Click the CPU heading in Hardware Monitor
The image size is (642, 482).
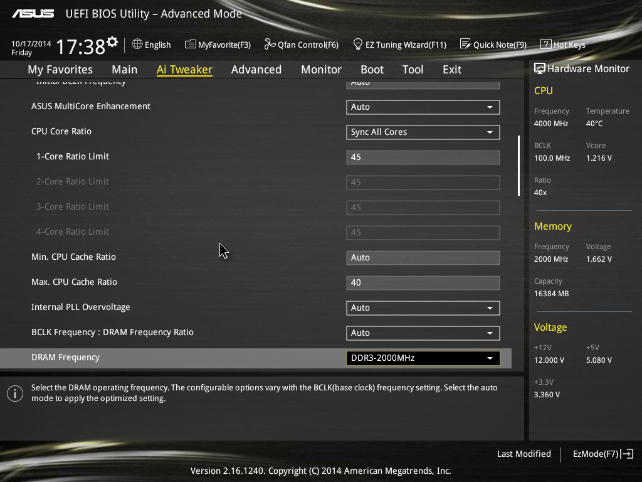pyautogui.click(x=544, y=90)
